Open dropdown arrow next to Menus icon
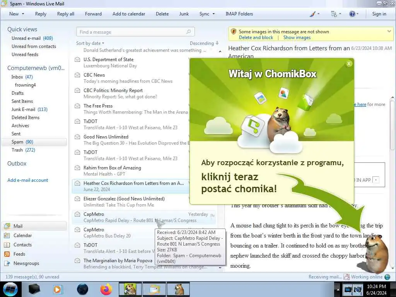This screenshot has height=297, width=396. (x=340, y=14)
